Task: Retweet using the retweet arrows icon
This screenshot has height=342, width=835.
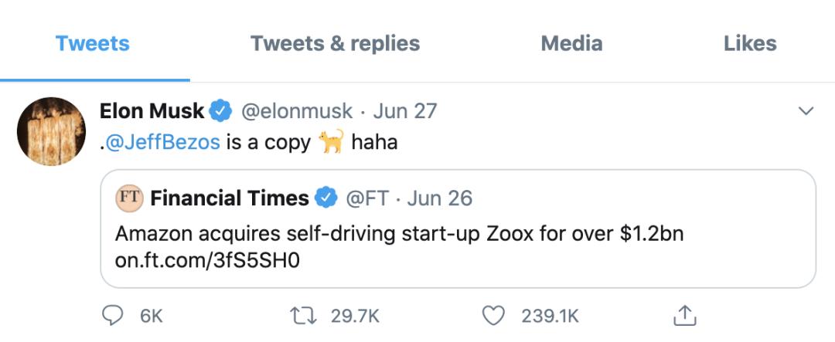Action: tap(298, 315)
